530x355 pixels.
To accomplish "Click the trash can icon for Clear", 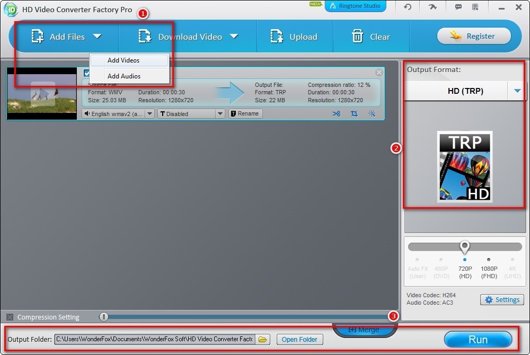I will click(x=357, y=36).
